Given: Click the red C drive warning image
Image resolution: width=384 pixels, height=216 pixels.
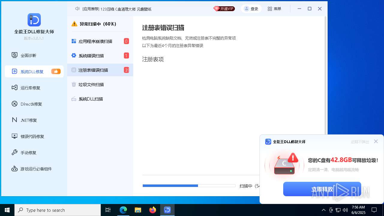Looking at the screenshot, I should pyautogui.click(x=284, y=164).
